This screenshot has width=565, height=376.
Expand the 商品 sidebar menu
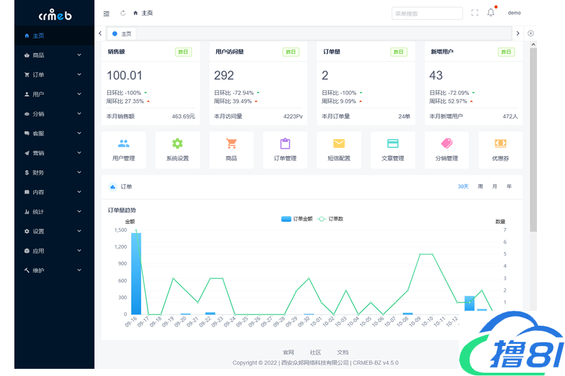(x=54, y=55)
